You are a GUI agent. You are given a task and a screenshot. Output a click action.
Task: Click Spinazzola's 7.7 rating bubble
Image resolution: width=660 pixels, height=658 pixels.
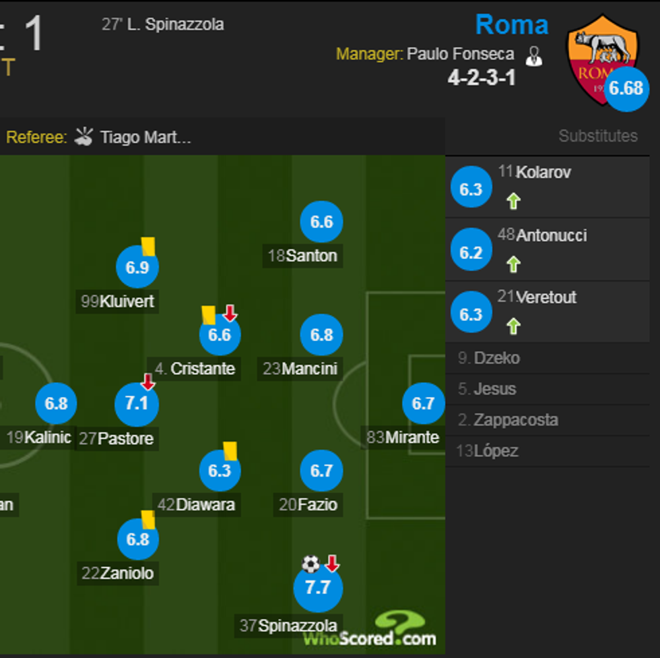click(x=319, y=587)
